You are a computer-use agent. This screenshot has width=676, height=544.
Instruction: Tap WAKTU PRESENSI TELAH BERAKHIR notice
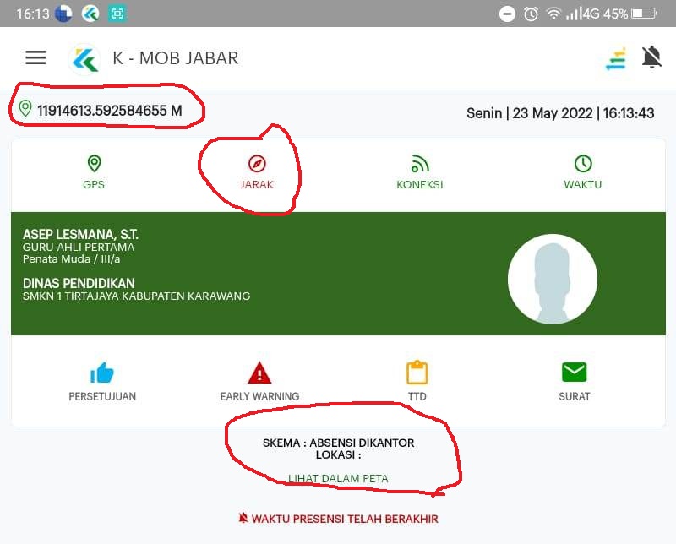[x=338, y=519]
